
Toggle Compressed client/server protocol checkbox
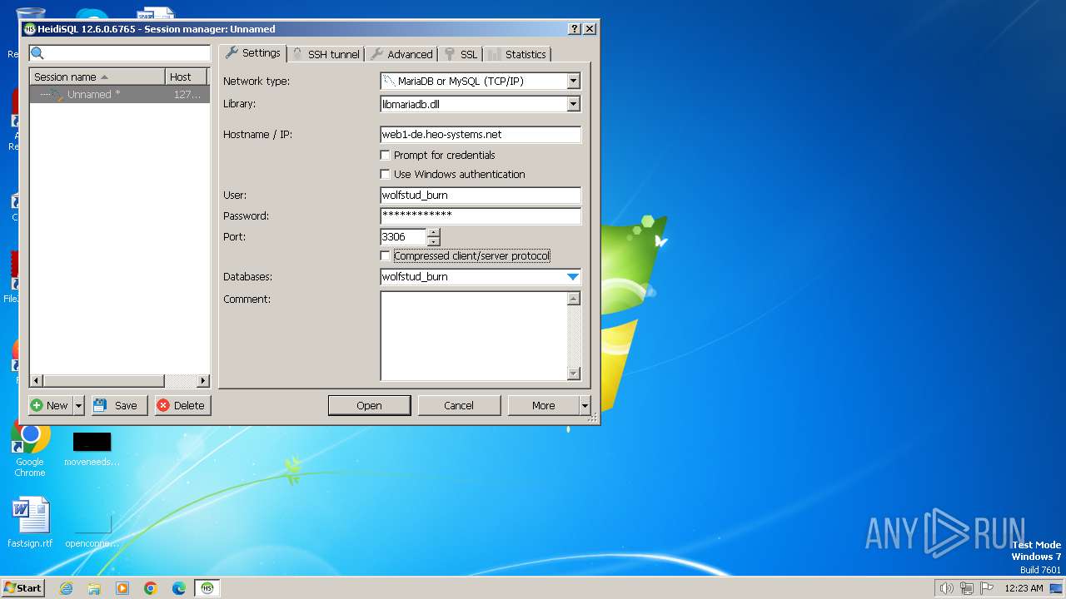(385, 255)
